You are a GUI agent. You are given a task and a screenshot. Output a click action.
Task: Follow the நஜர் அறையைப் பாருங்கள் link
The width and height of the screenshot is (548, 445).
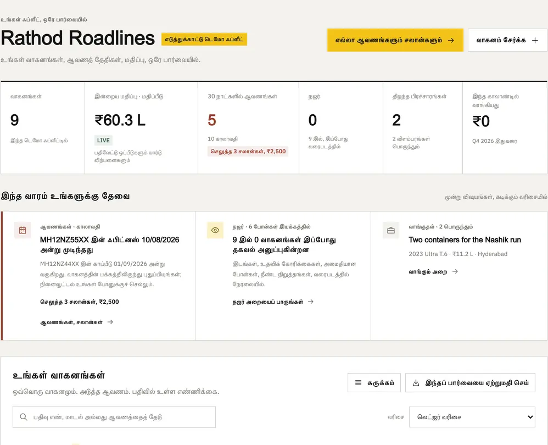point(273,302)
